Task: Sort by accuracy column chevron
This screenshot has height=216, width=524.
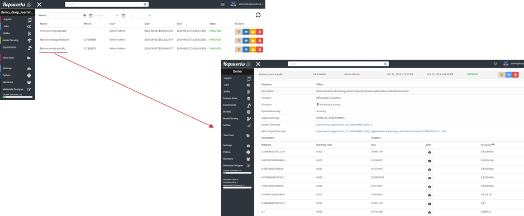Action: pos(493,145)
